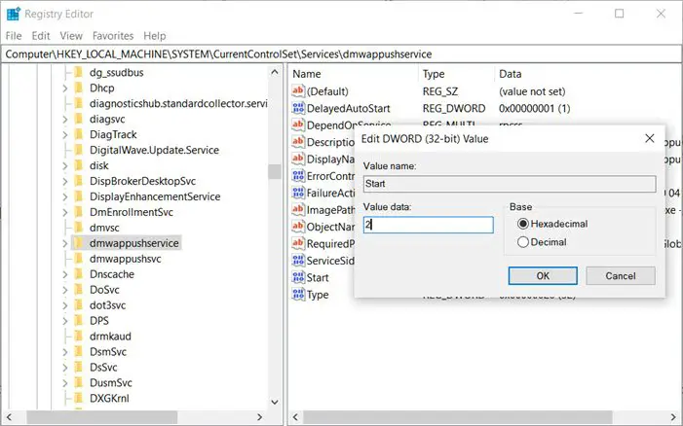Open the View menu
Screen dimensions: 683x426
coord(71,36)
